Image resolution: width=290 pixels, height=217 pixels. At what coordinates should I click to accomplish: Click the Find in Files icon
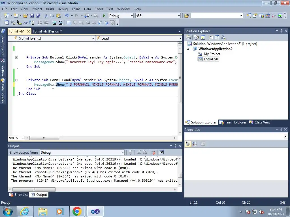pos(186,16)
